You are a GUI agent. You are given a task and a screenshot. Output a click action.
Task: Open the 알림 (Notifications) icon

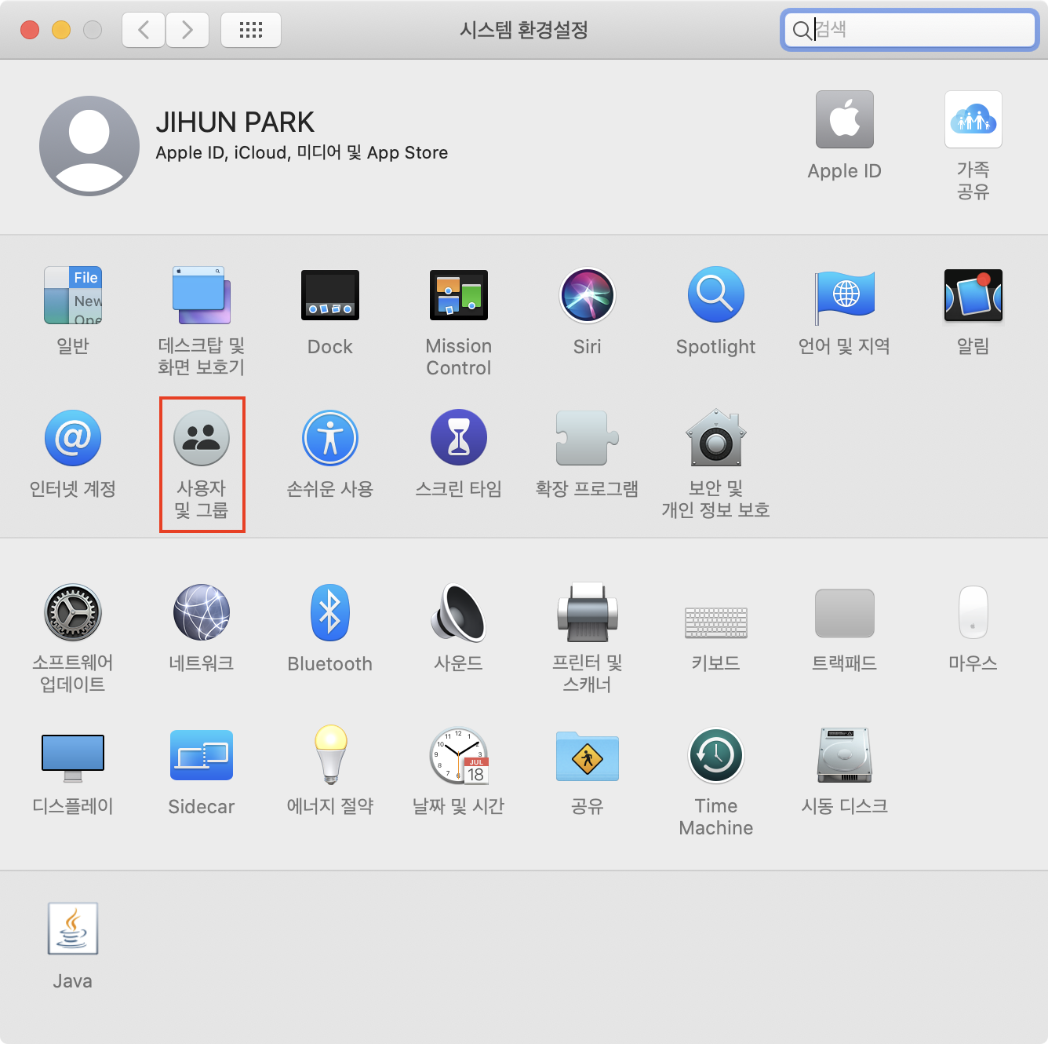[973, 295]
